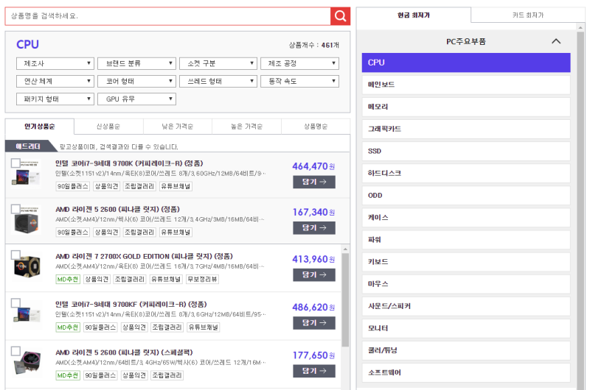Open the GPU 유무 dropdown
This screenshot has height=390, width=590.
tap(136, 99)
